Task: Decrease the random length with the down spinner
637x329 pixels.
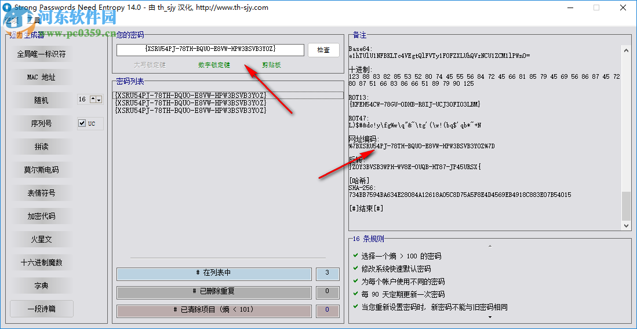Action: pyautogui.click(x=99, y=99)
